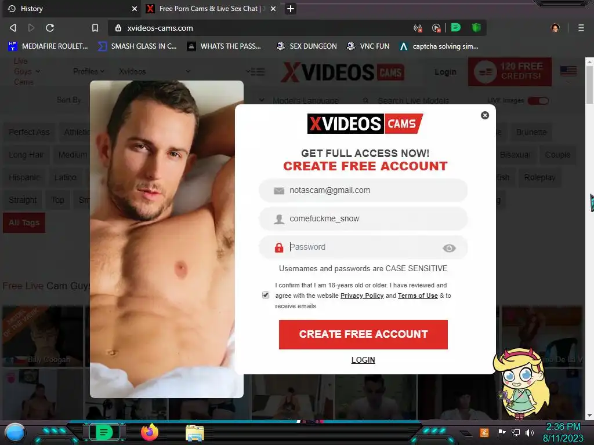Open File Explorer from the taskbar
This screenshot has width=594, height=445.
pos(195,433)
